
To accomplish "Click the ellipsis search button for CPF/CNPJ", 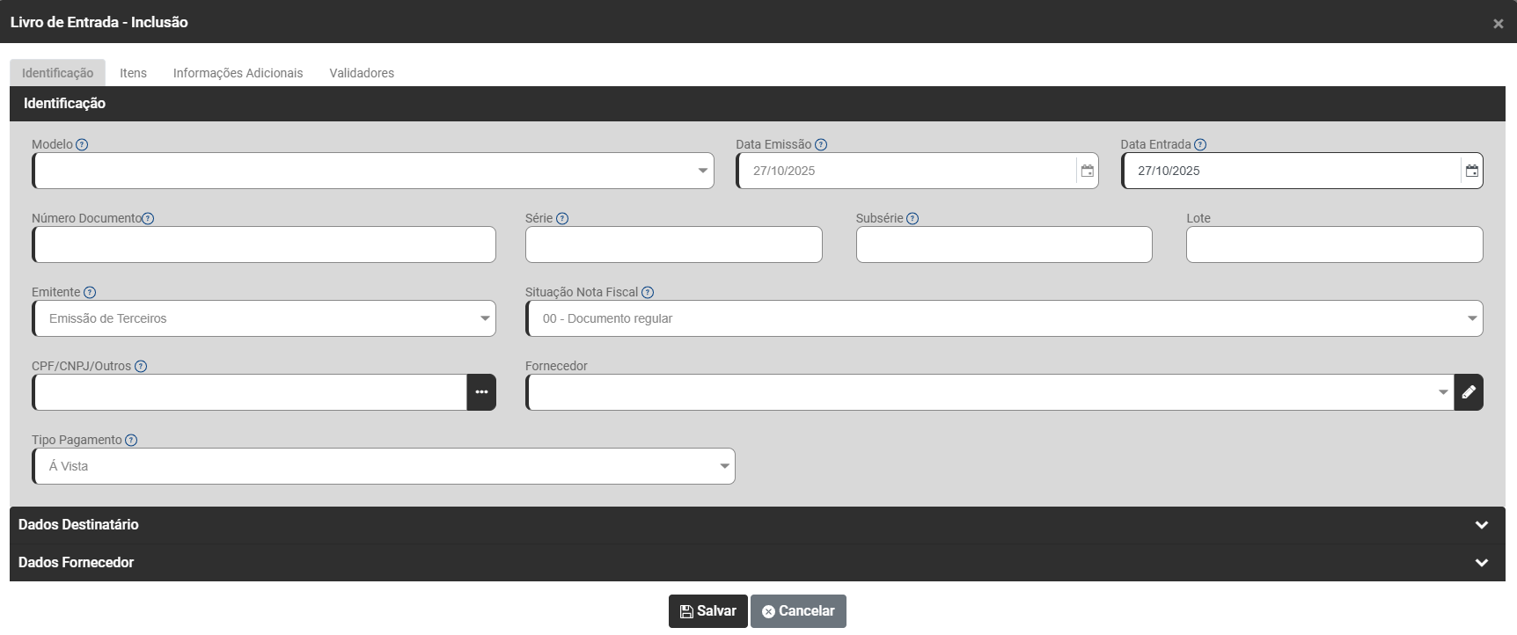I will tap(481, 392).
